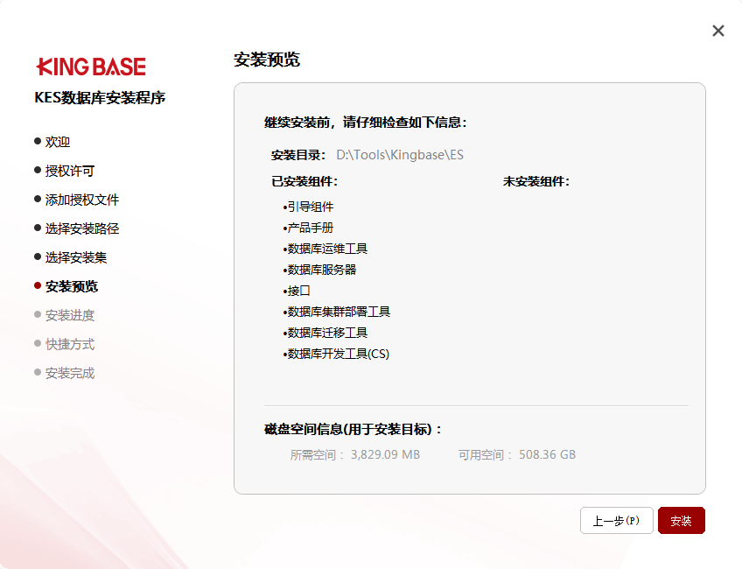Select the 选择安装路径 step
The image size is (742, 569).
point(80,228)
